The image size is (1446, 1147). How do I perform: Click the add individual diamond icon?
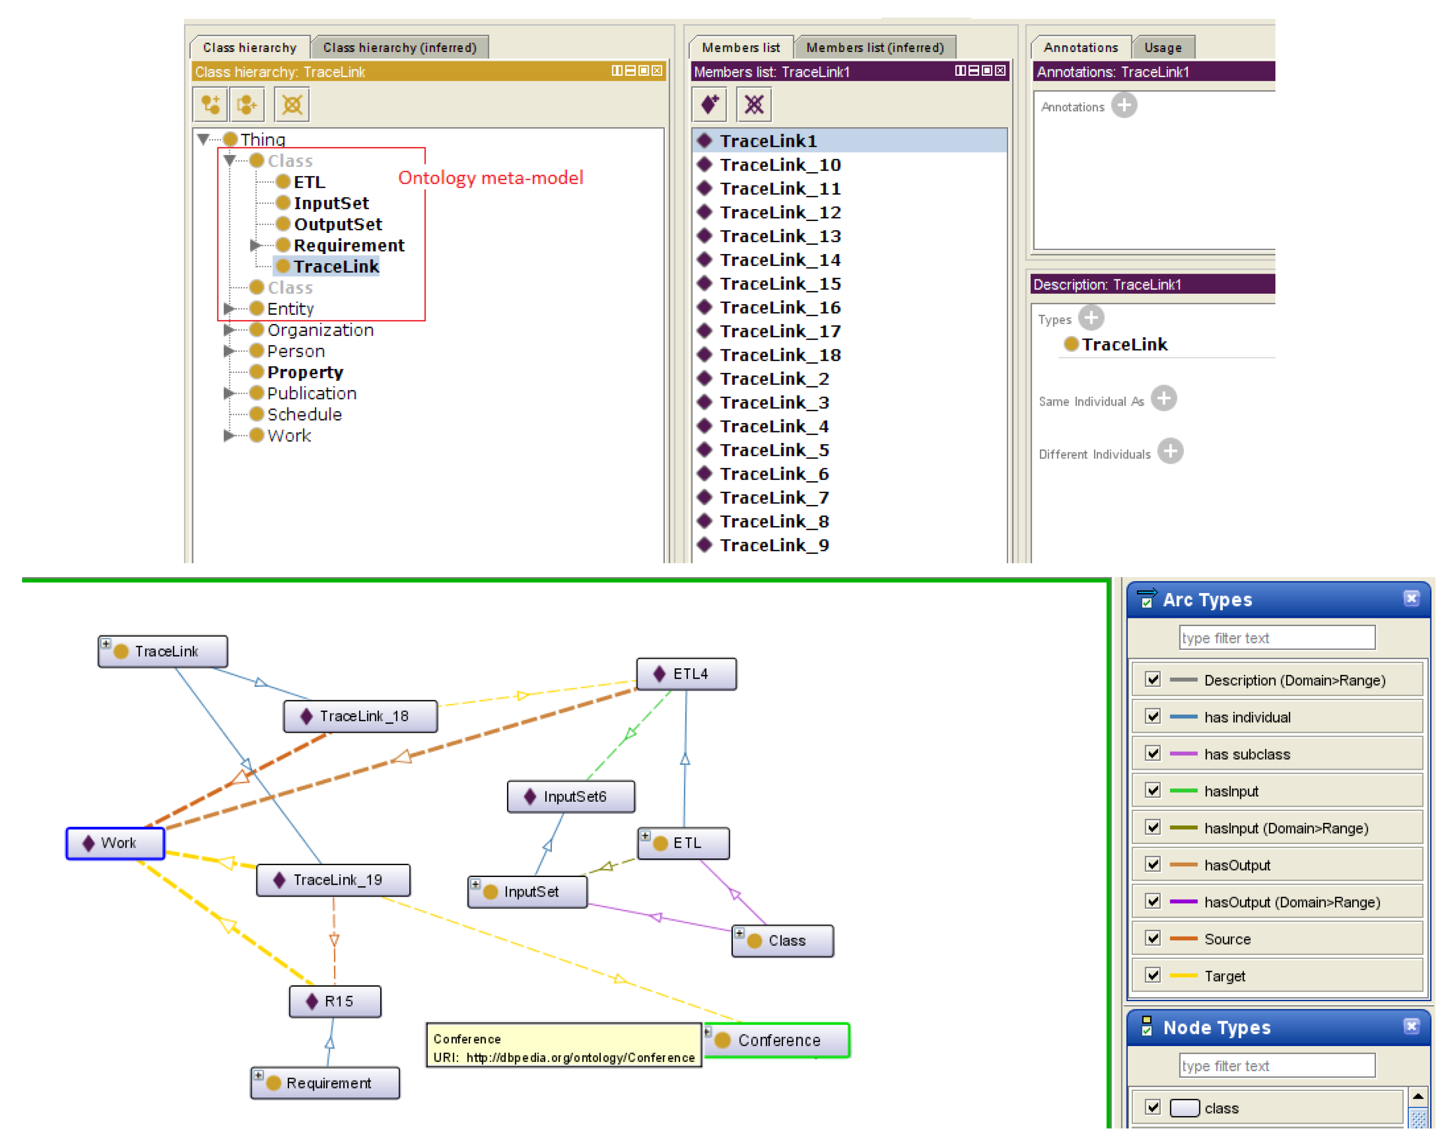710,105
